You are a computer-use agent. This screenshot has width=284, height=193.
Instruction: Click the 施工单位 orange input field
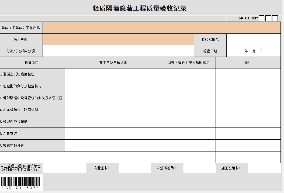click(119, 39)
